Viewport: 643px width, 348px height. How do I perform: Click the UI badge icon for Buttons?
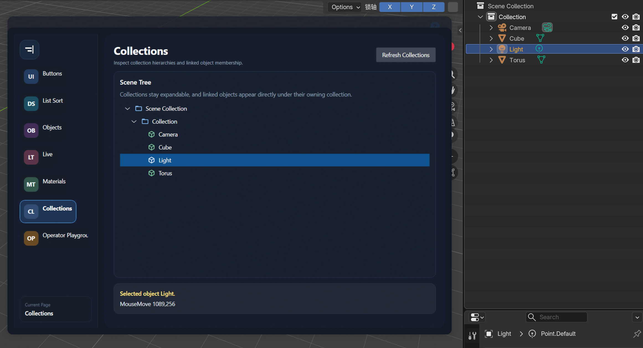point(31,76)
